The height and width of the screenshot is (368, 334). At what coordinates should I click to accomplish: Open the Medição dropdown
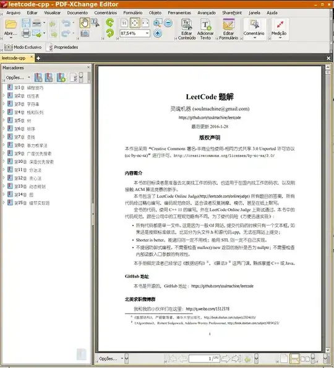pos(280,38)
